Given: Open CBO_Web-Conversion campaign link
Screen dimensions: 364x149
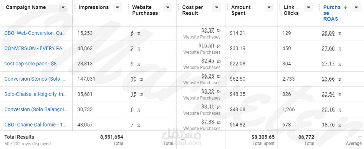Looking at the screenshot, I should pyautogui.click(x=35, y=33).
